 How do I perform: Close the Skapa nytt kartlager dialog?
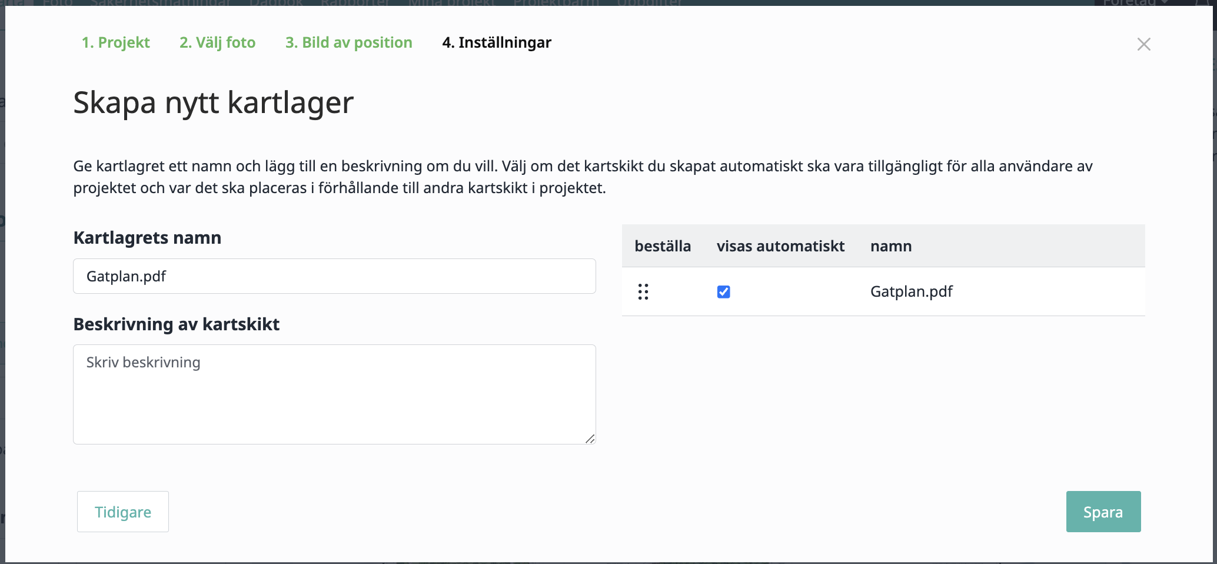click(x=1143, y=44)
